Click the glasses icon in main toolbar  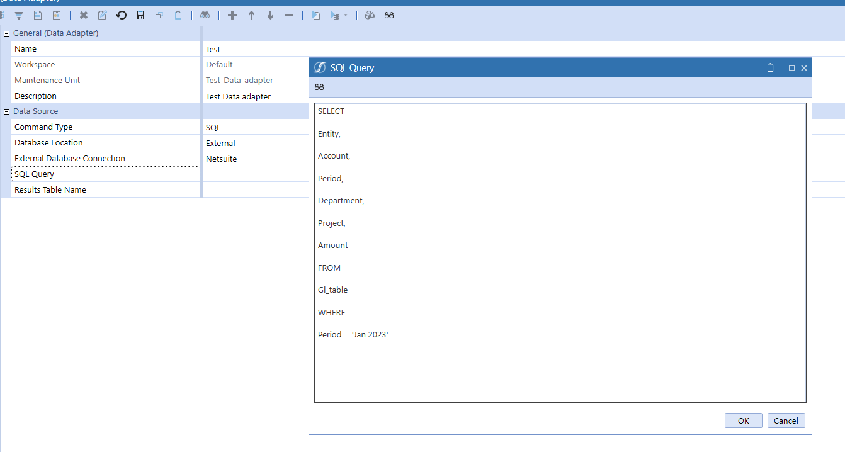tap(389, 15)
